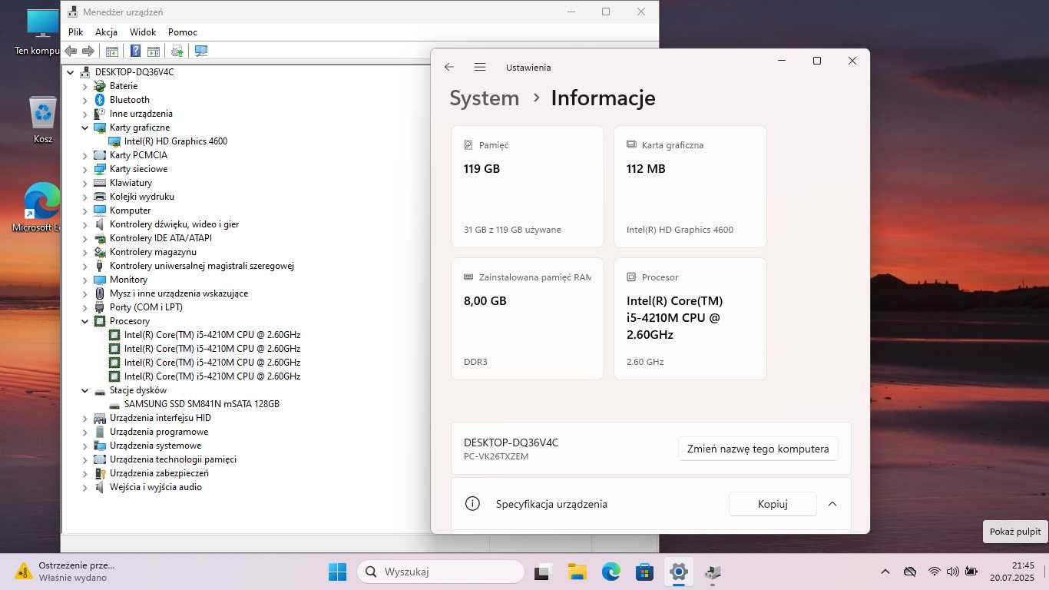Viewport: 1049px width, 590px height.
Task: Open Microsoft Edge from the taskbar
Action: [x=611, y=572]
